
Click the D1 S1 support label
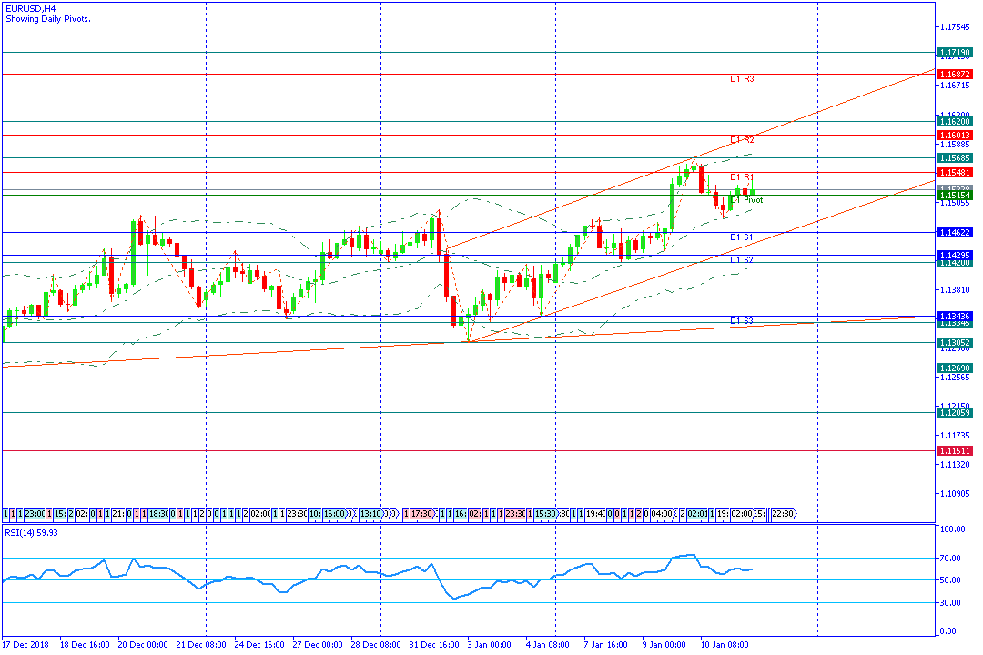741,237
